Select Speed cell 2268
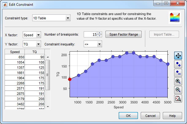This screenshot has height=124, width=187. tap(15, 83)
